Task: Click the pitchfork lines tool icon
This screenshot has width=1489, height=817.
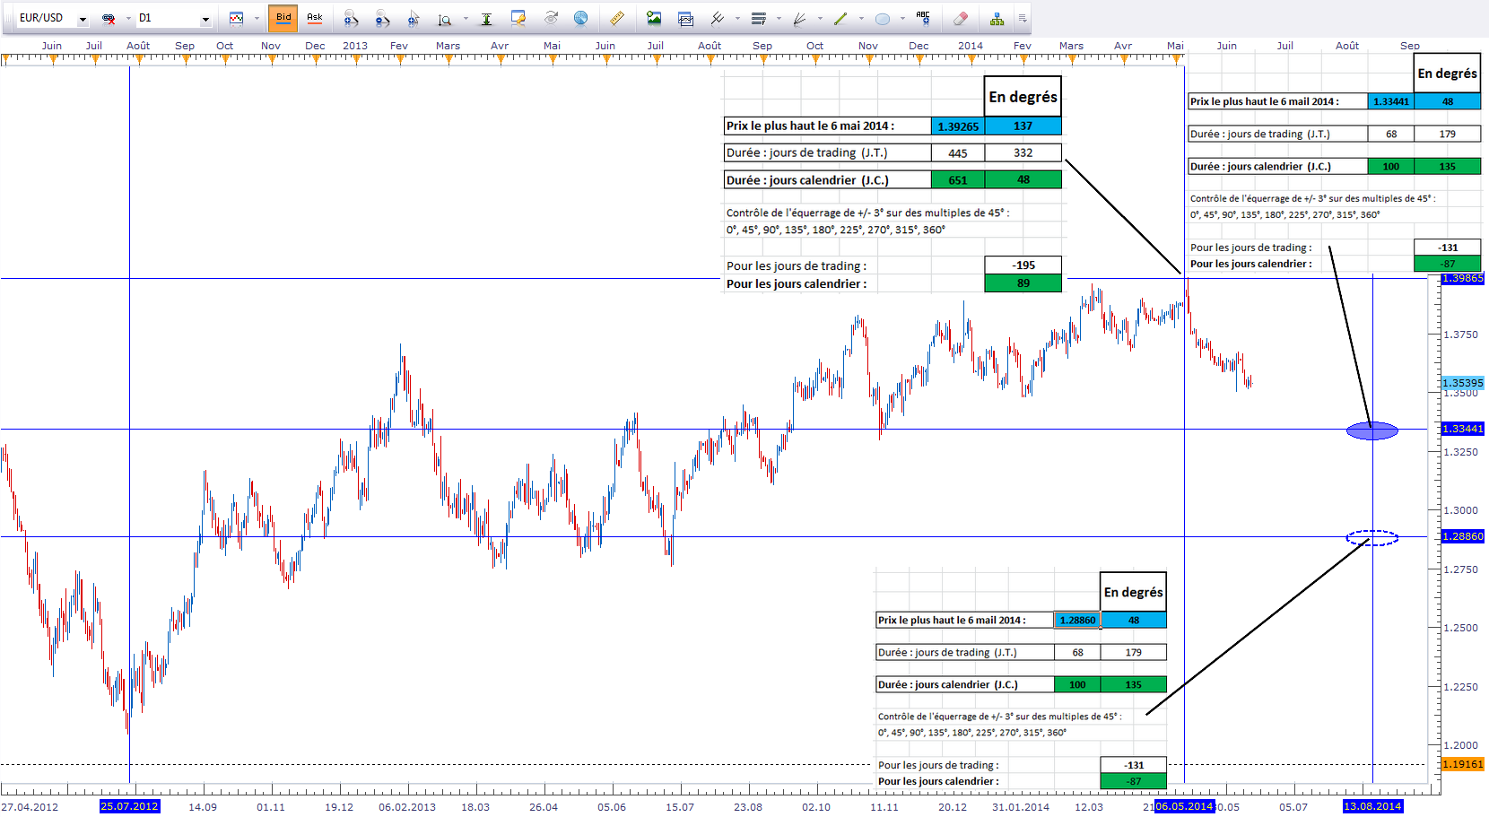Action: pyautogui.click(x=718, y=18)
